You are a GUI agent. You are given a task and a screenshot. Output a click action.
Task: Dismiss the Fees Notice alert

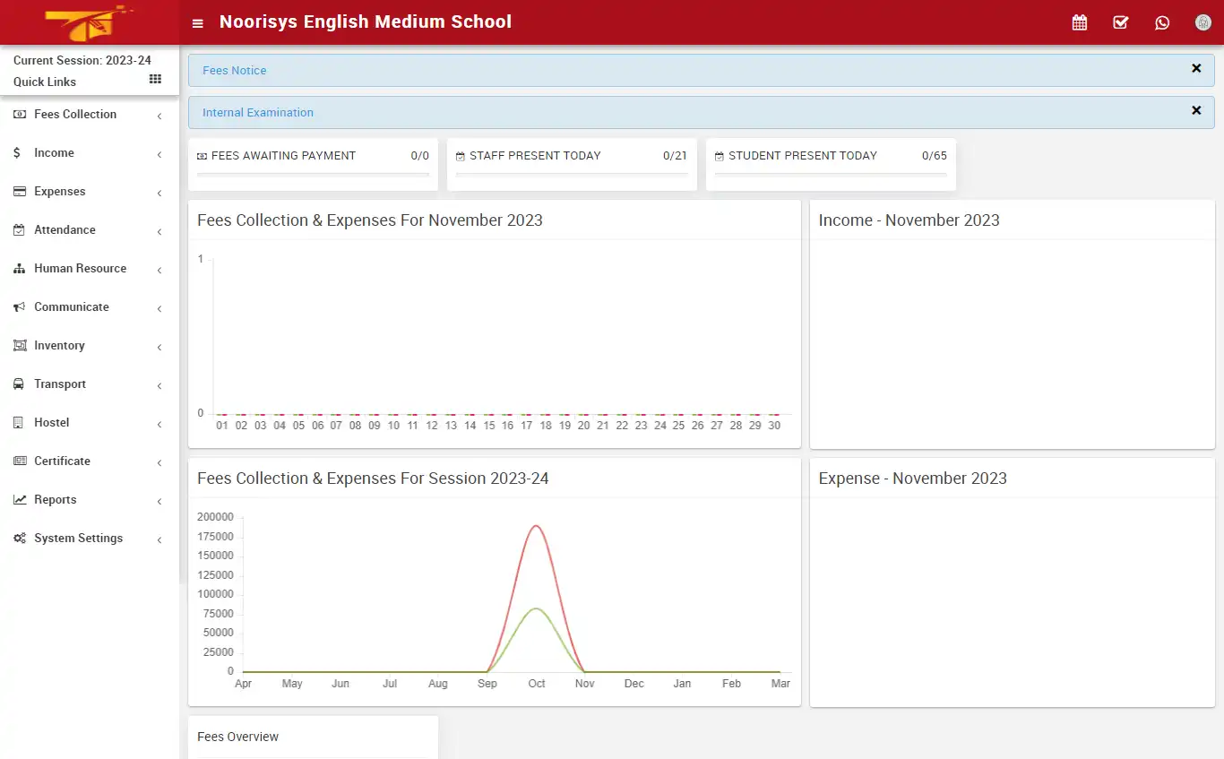click(1196, 68)
